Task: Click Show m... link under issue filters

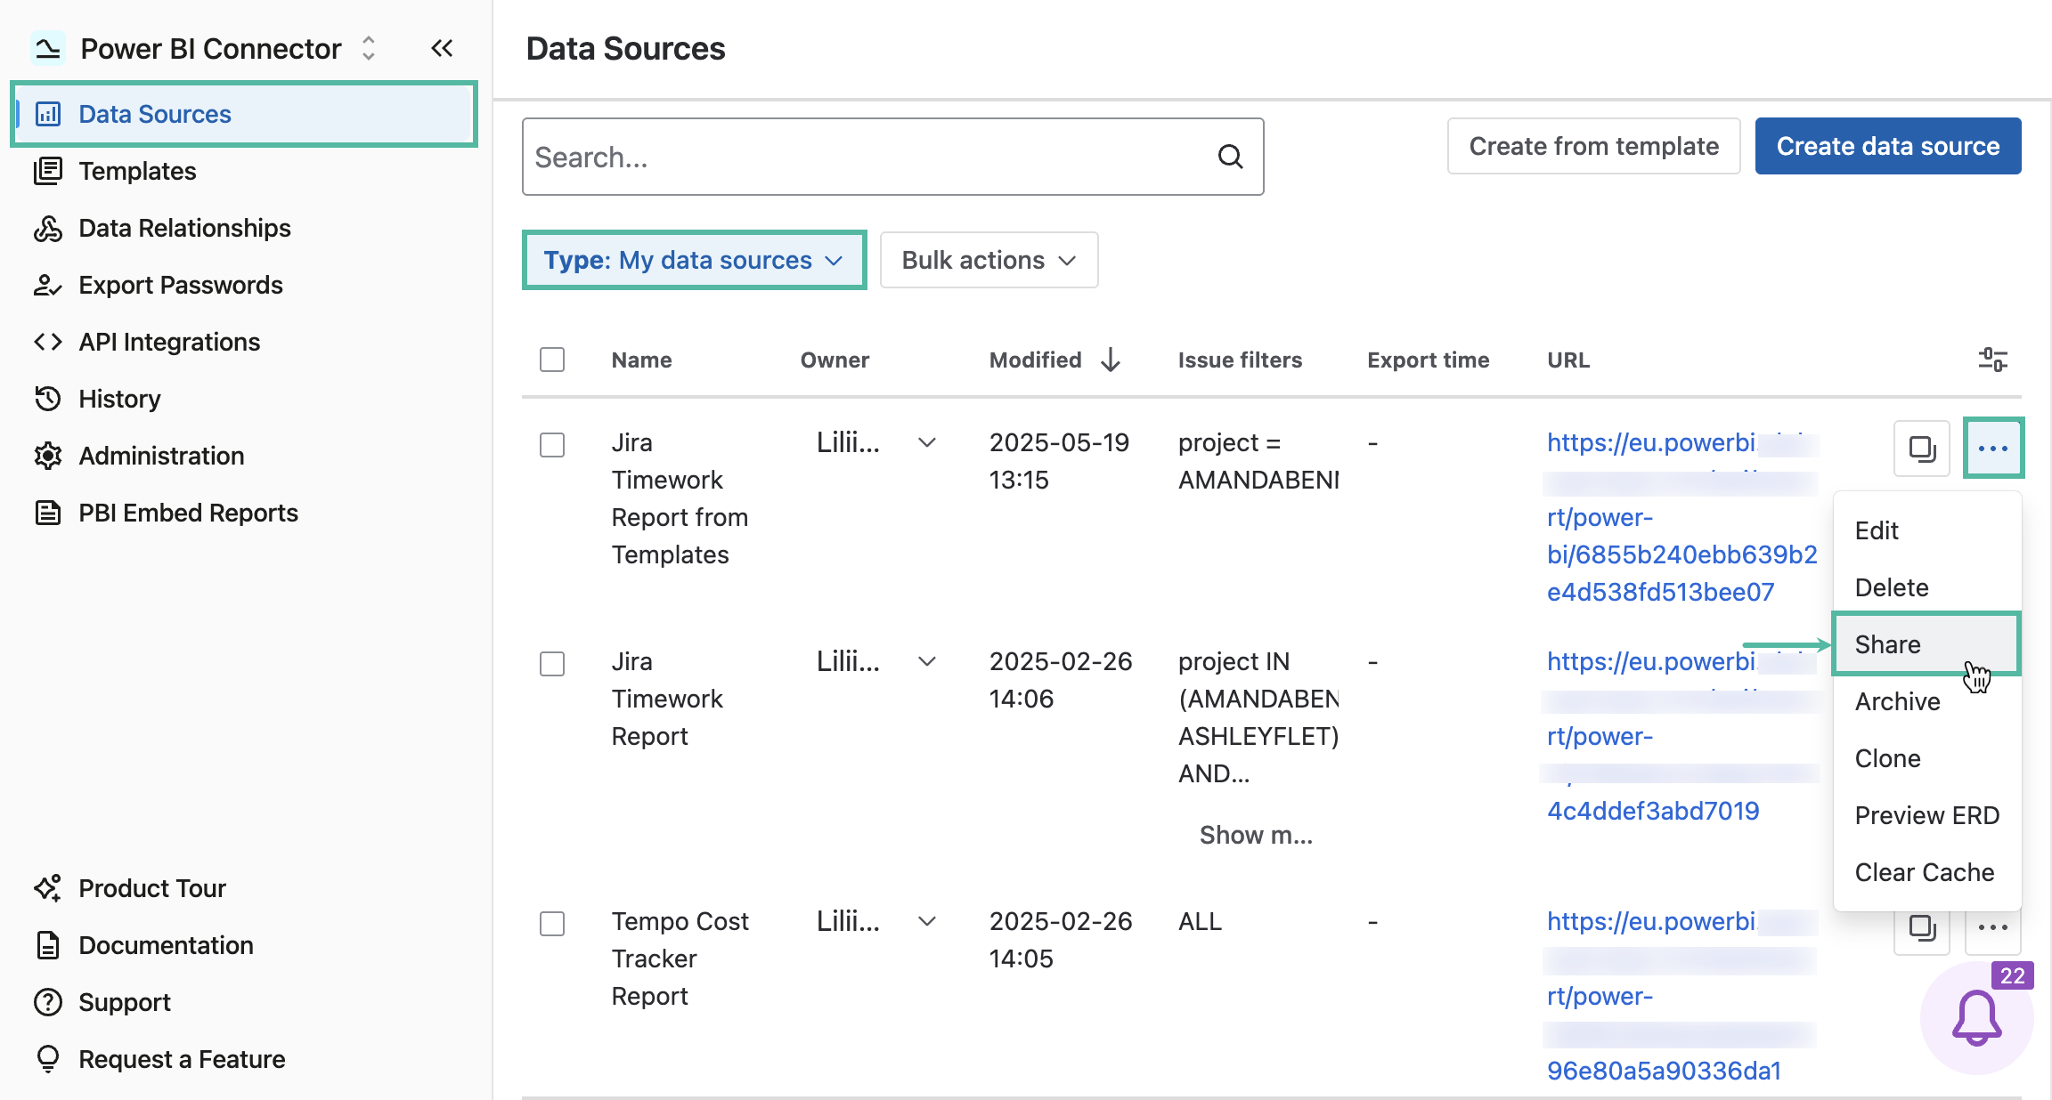Action: (1256, 835)
